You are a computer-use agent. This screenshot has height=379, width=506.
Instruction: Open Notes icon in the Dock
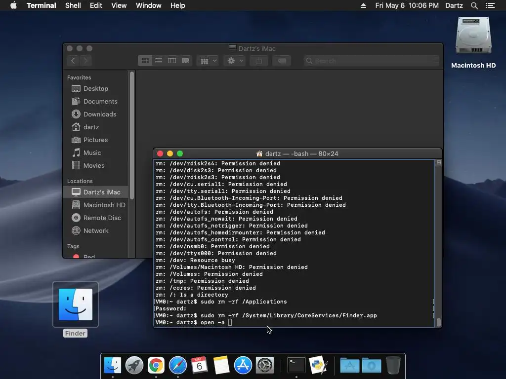coord(221,365)
